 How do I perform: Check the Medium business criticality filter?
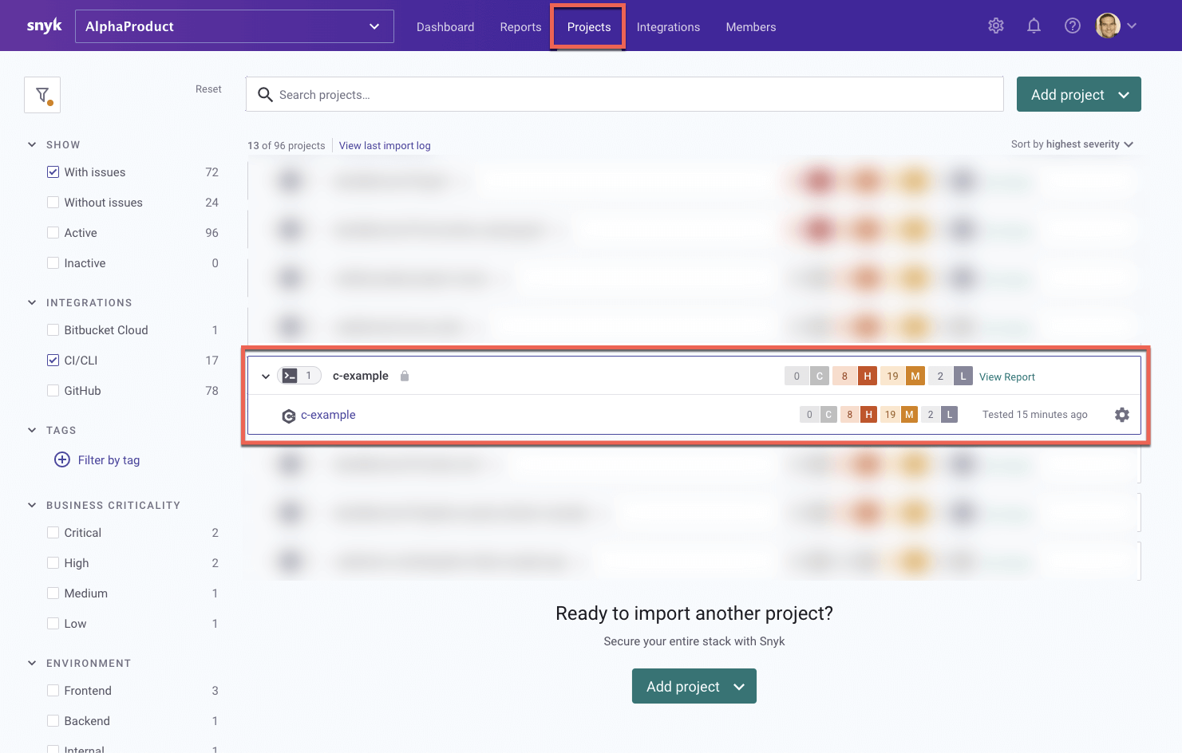click(x=53, y=593)
